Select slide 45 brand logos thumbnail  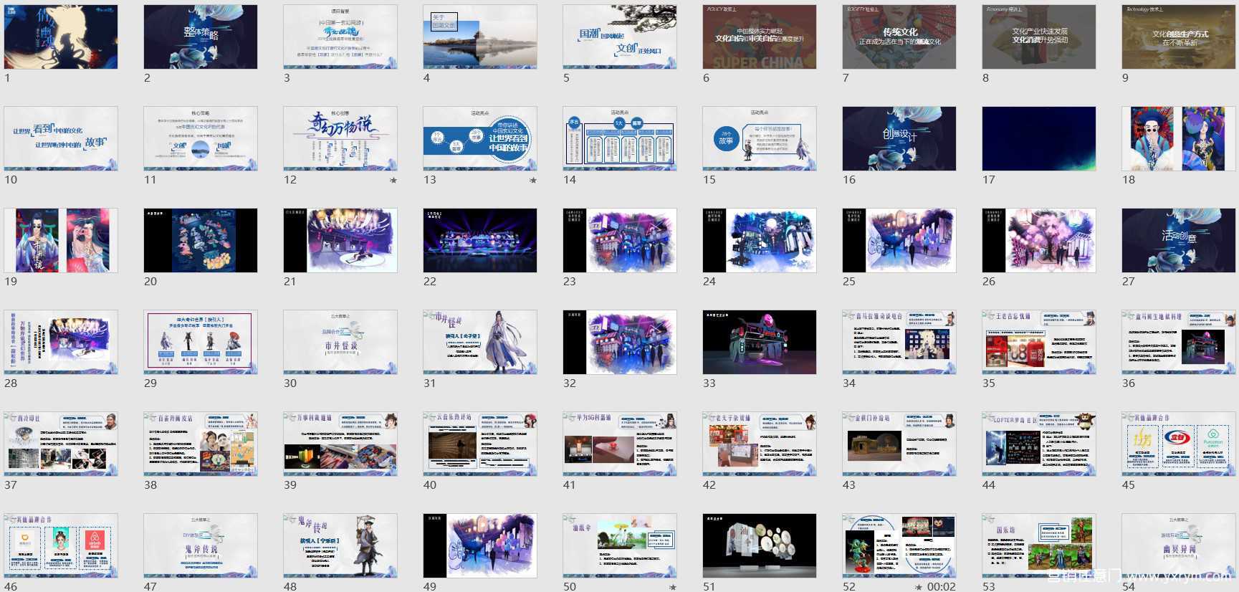[1179, 444]
